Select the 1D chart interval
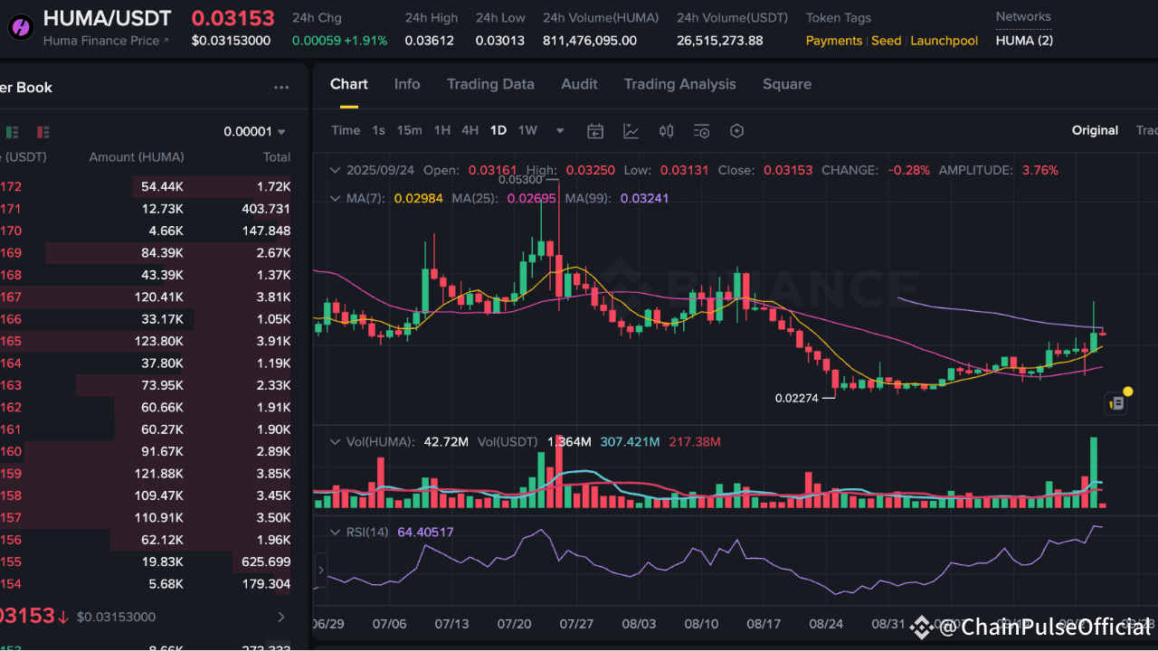The width and height of the screenshot is (1158, 651). 498,130
